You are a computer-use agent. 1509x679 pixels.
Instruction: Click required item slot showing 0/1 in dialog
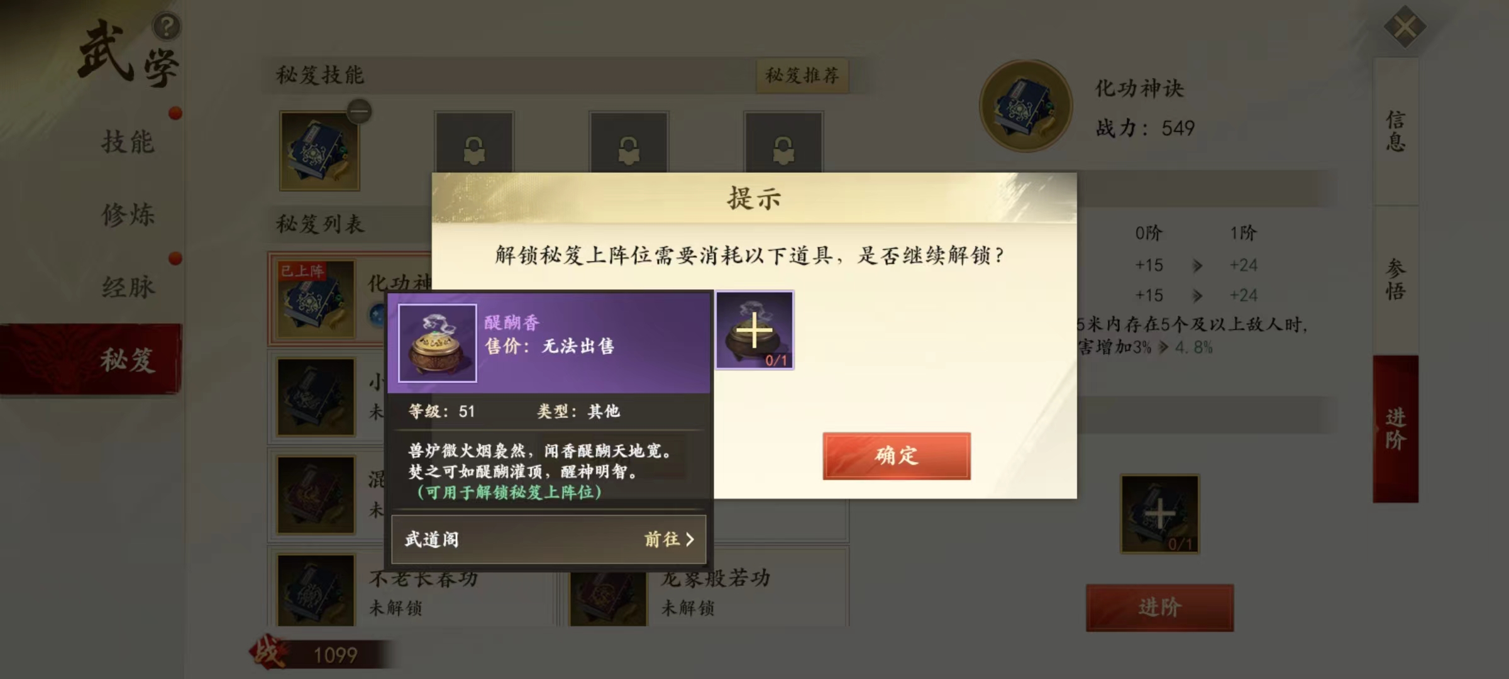pos(755,330)
